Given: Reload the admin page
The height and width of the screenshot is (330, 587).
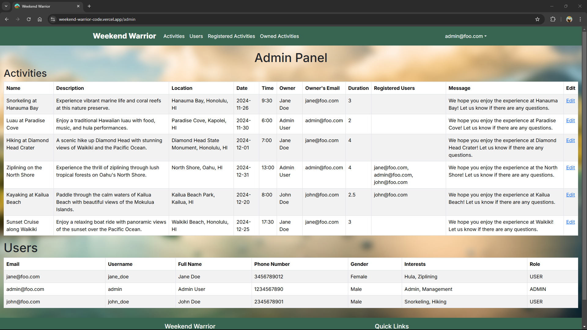Looking at the screenshot, I should [28, 19].
